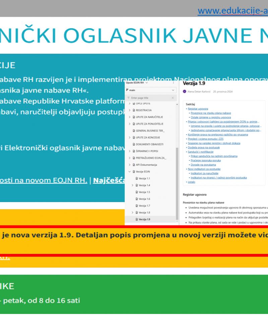Select the highlighted Verzija 1.9 page
The height and width of the screenshot is (320, 268).
tap(144, 219)
